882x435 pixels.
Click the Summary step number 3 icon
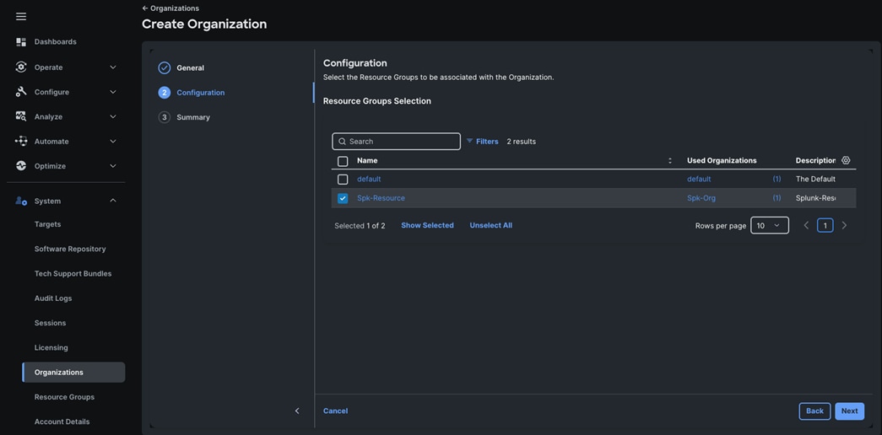(165, 117)
